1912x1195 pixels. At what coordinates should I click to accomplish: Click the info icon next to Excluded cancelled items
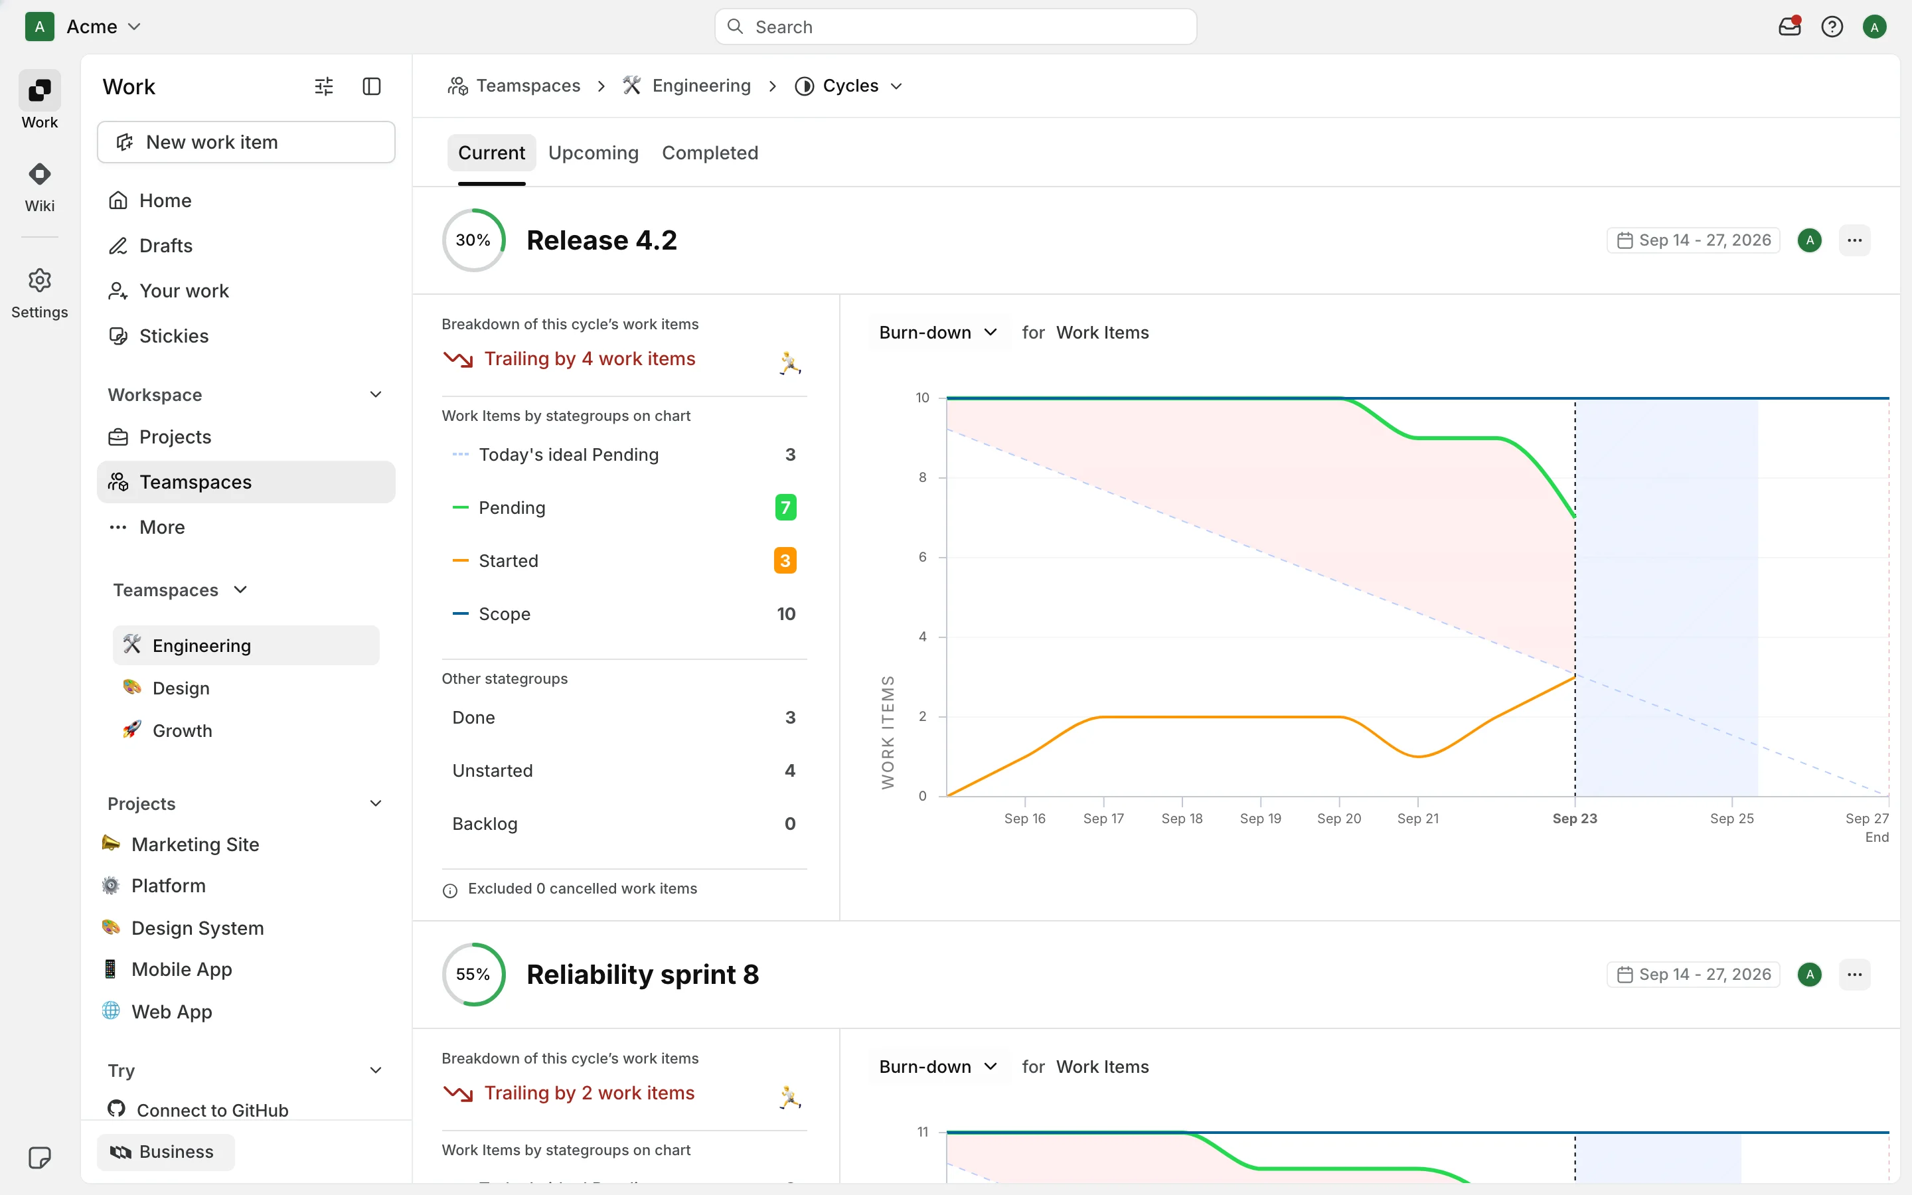pyautogui.click(x=450, y=890)
